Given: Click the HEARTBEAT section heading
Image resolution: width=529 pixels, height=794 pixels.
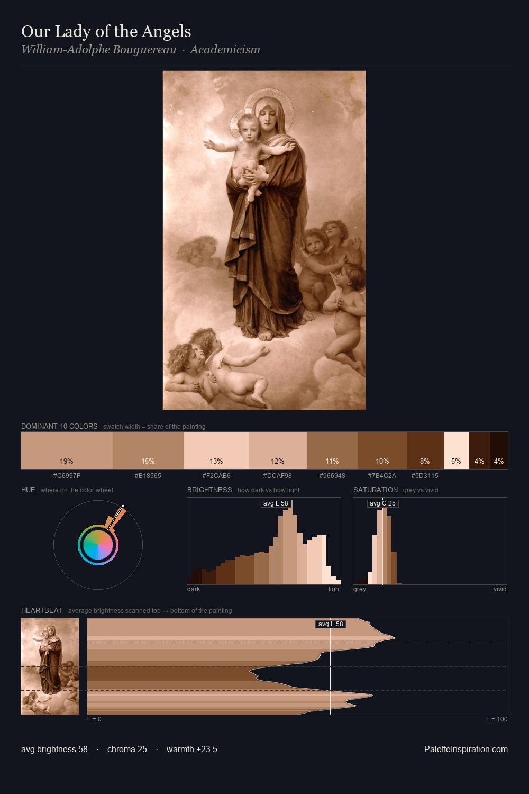Looking at the screenshot, I should tap(42, 610).
